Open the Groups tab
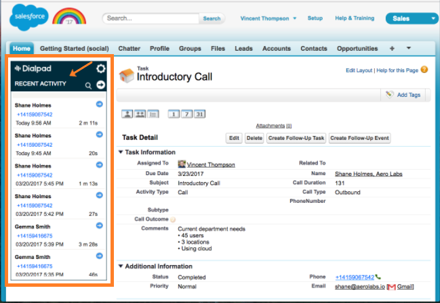This screenshot has height=303, width=440. [190, 49]
